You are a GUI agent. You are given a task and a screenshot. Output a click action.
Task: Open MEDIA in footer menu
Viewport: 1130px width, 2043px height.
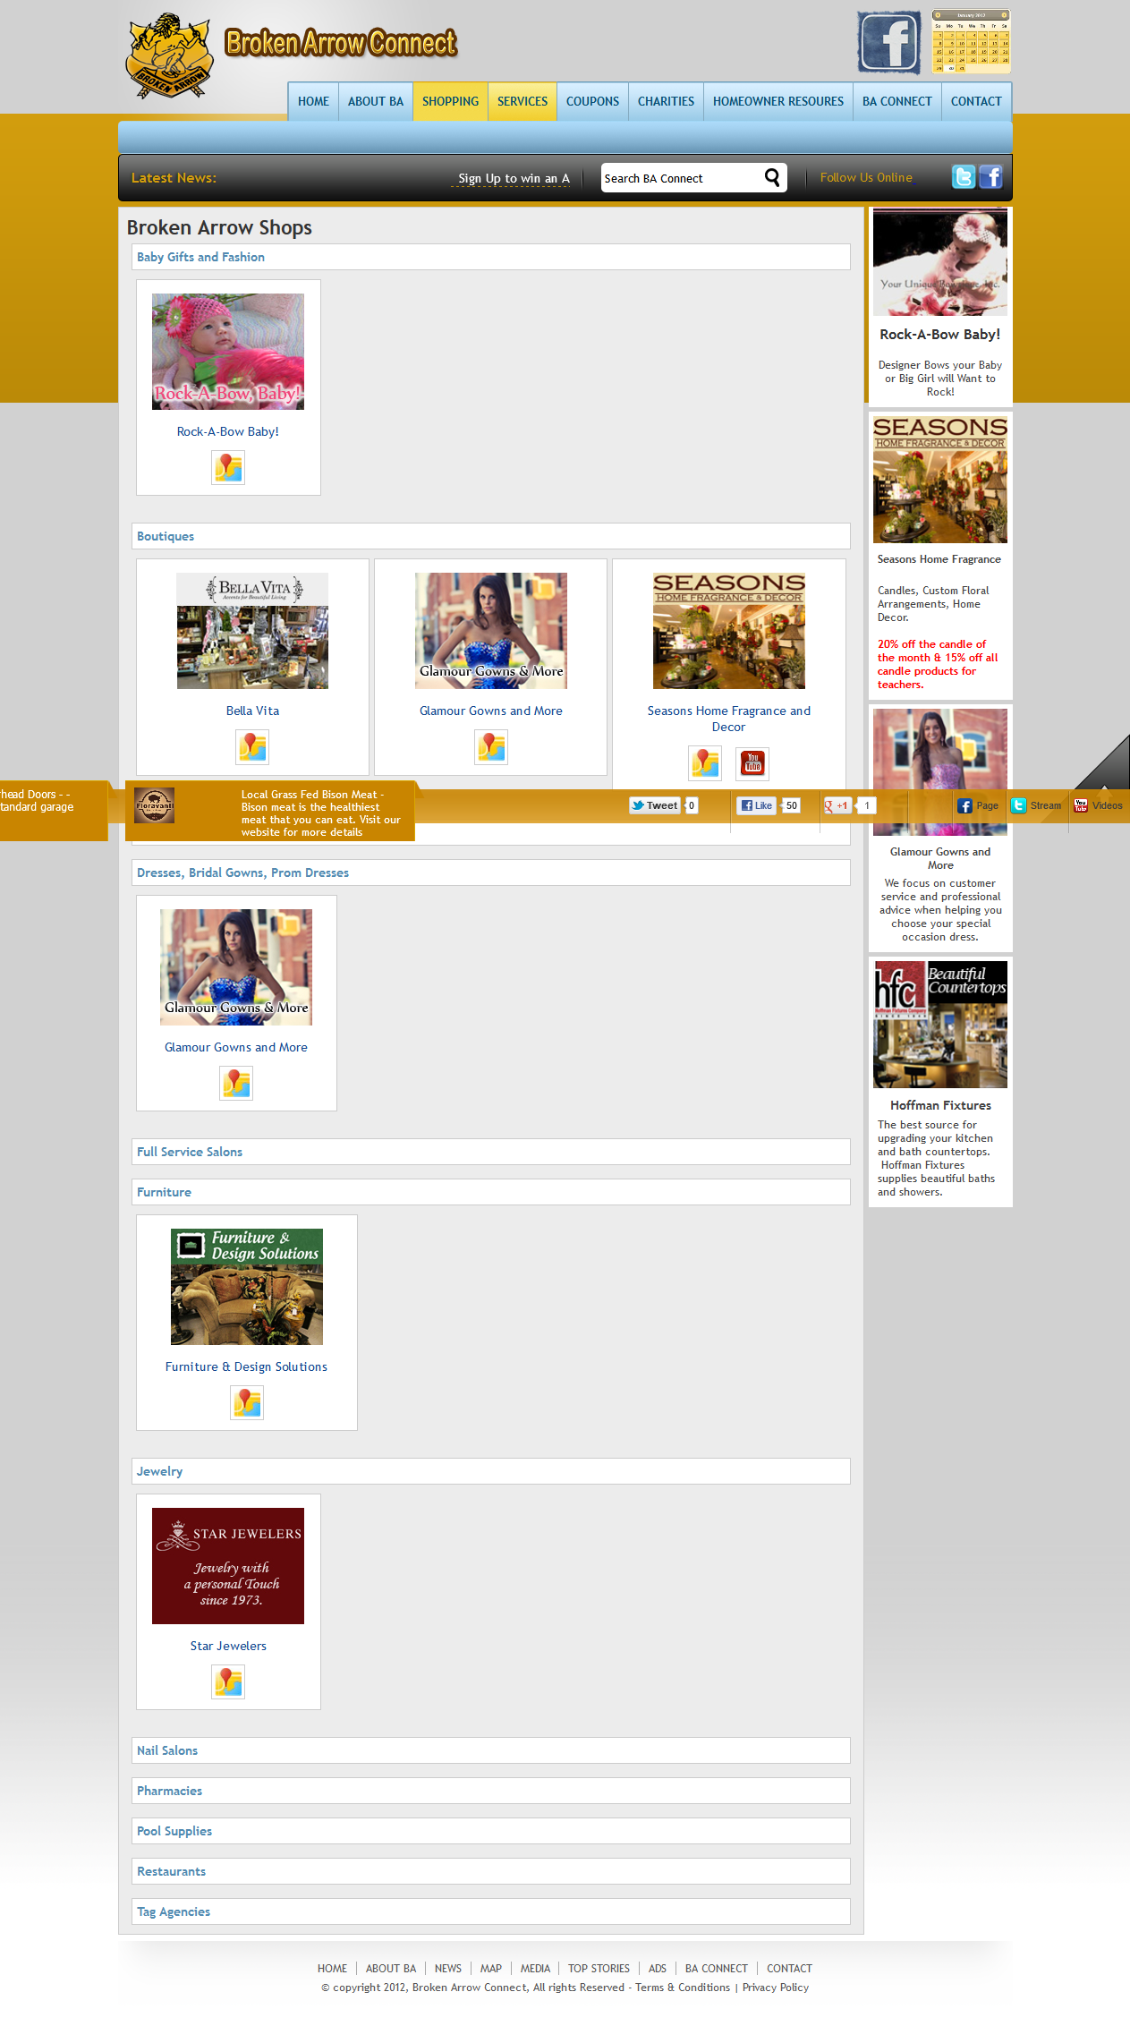tap(535, 1969)
